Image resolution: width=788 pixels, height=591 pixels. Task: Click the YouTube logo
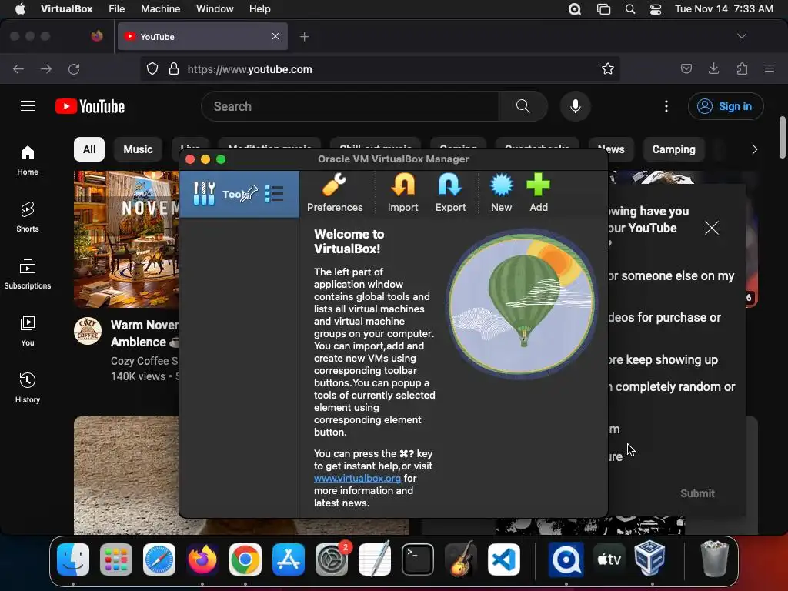pyautogui.click(x=90, y=106)
